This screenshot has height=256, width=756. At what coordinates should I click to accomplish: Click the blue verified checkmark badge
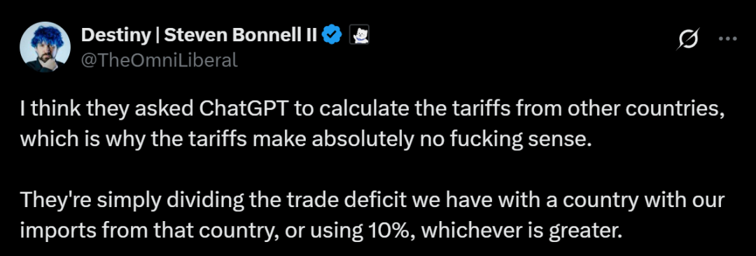pos(332,34)
